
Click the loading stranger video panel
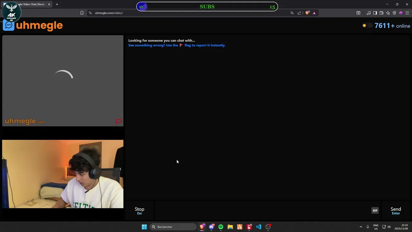(x=63, y=81)
